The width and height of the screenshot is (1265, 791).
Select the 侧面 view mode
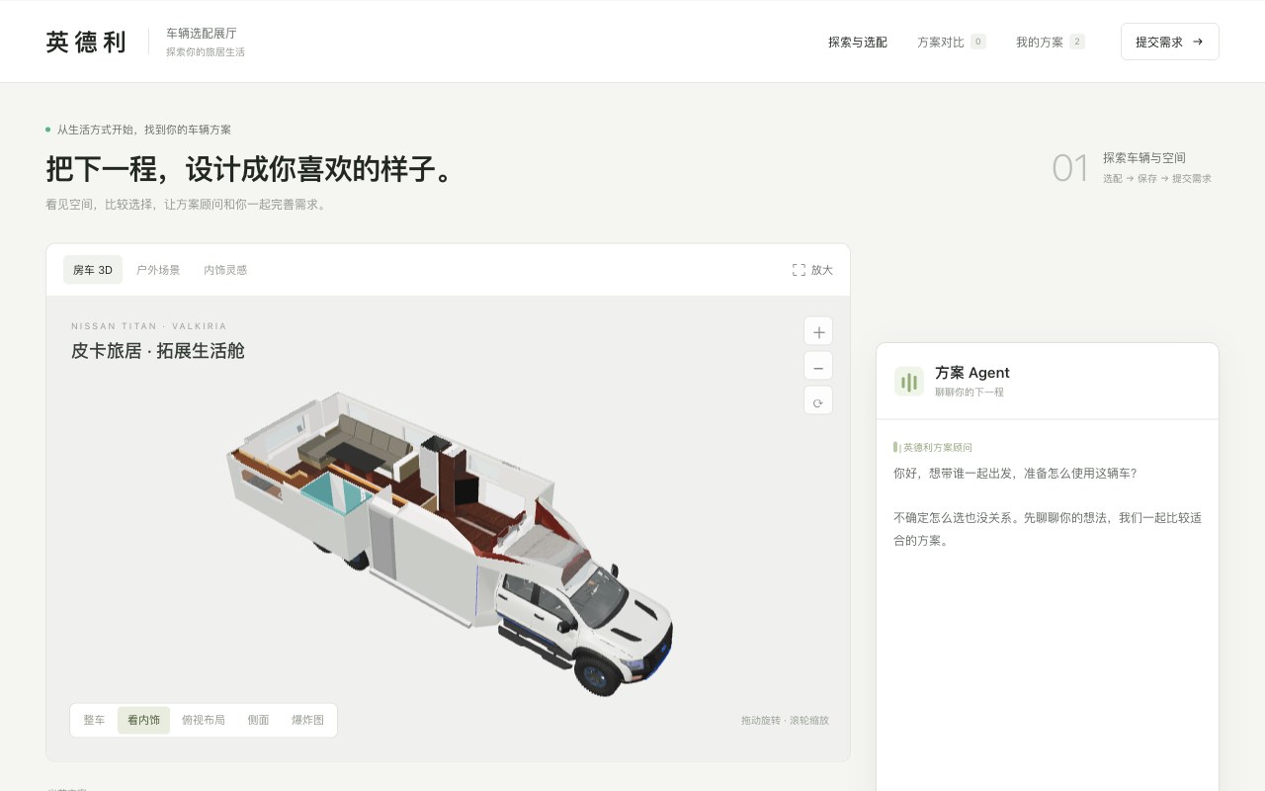point(259,720)
